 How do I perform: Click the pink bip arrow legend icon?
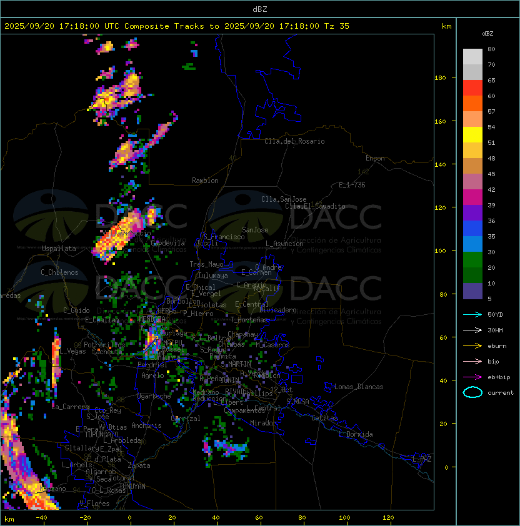click(x=472, y=361)
